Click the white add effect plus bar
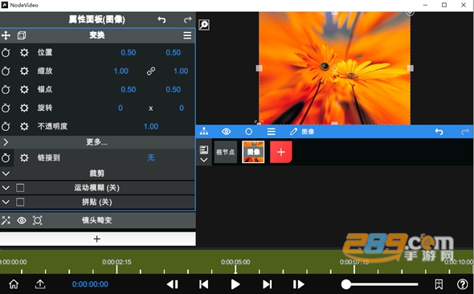Viewport: 474px width, 294px height. click(x=97, y=239)
